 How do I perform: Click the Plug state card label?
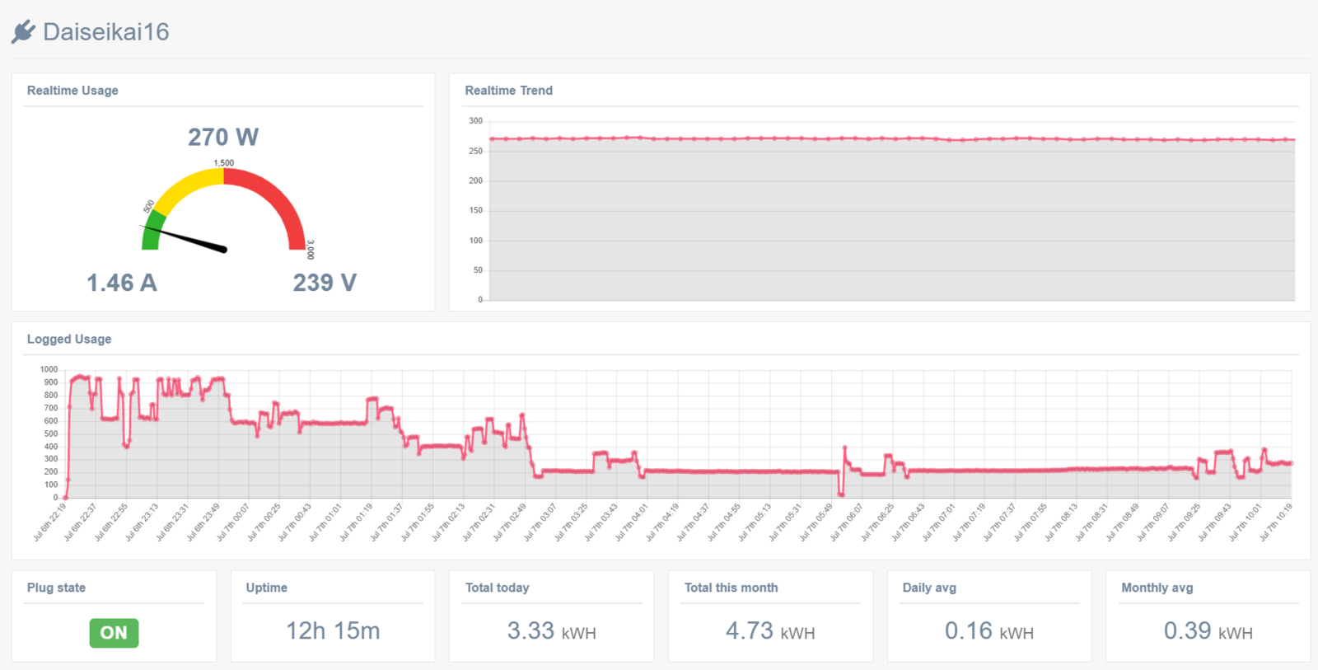click(x=56, y=588)
